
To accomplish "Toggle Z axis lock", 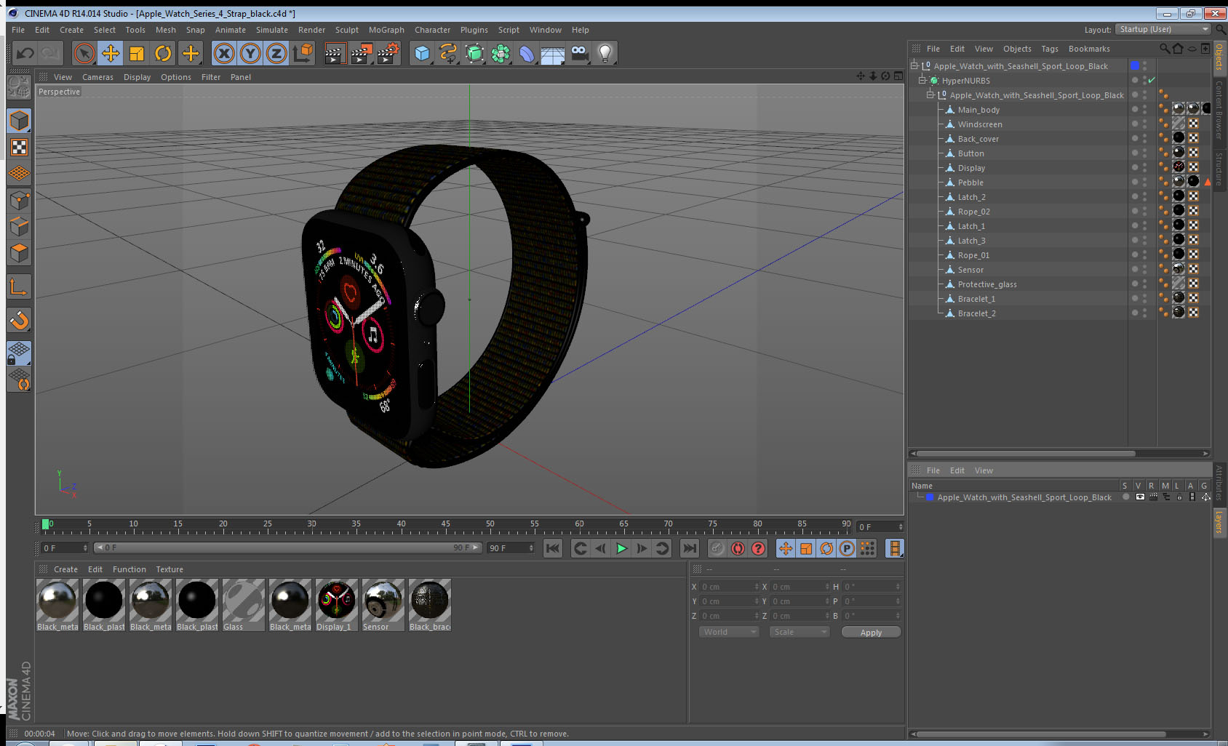I will pyautogui.click(x=276, y=53).
